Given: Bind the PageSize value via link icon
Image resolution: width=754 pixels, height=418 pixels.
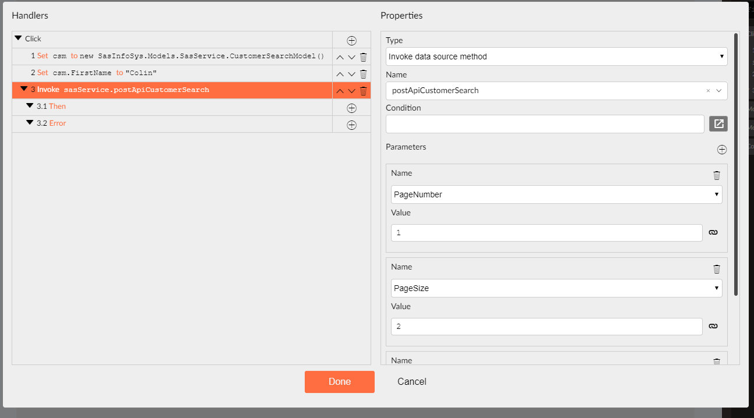Looking at the screenshot, I should [x=713, y=327].
